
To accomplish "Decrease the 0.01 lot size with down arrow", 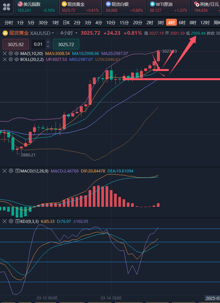I will pos(48,46).
